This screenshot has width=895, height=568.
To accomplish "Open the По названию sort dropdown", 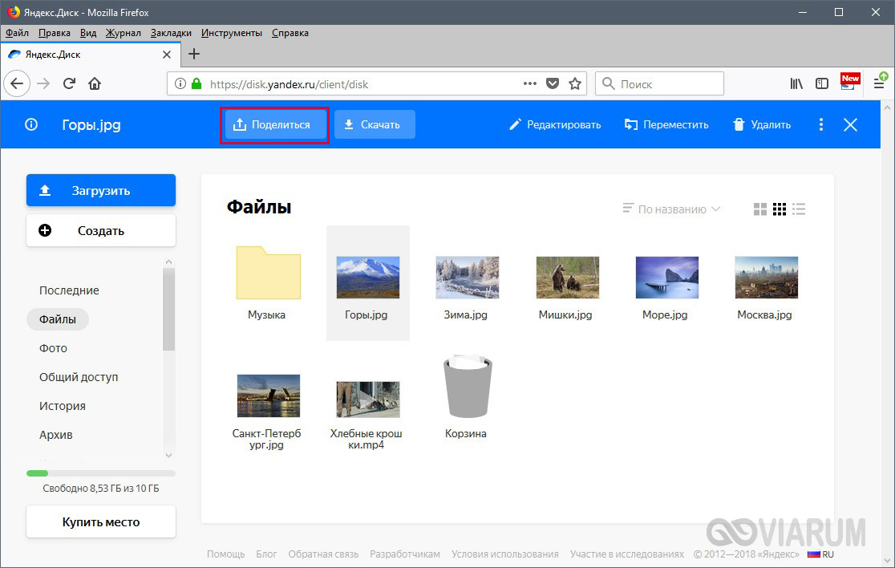I will 671,209.
